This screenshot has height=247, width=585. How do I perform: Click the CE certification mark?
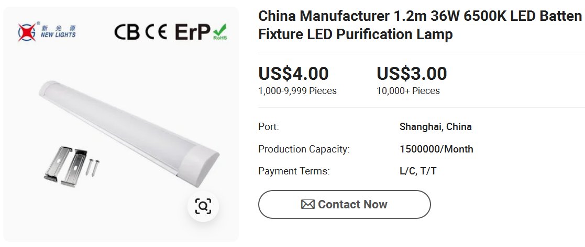click(x=156, y=32)
